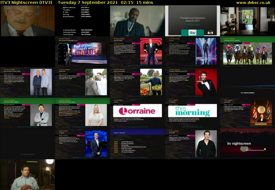This screenshot has height=190, width=275.
Task: Open the Beat The Chasers highlight frame
Action: tap(137, 52)
